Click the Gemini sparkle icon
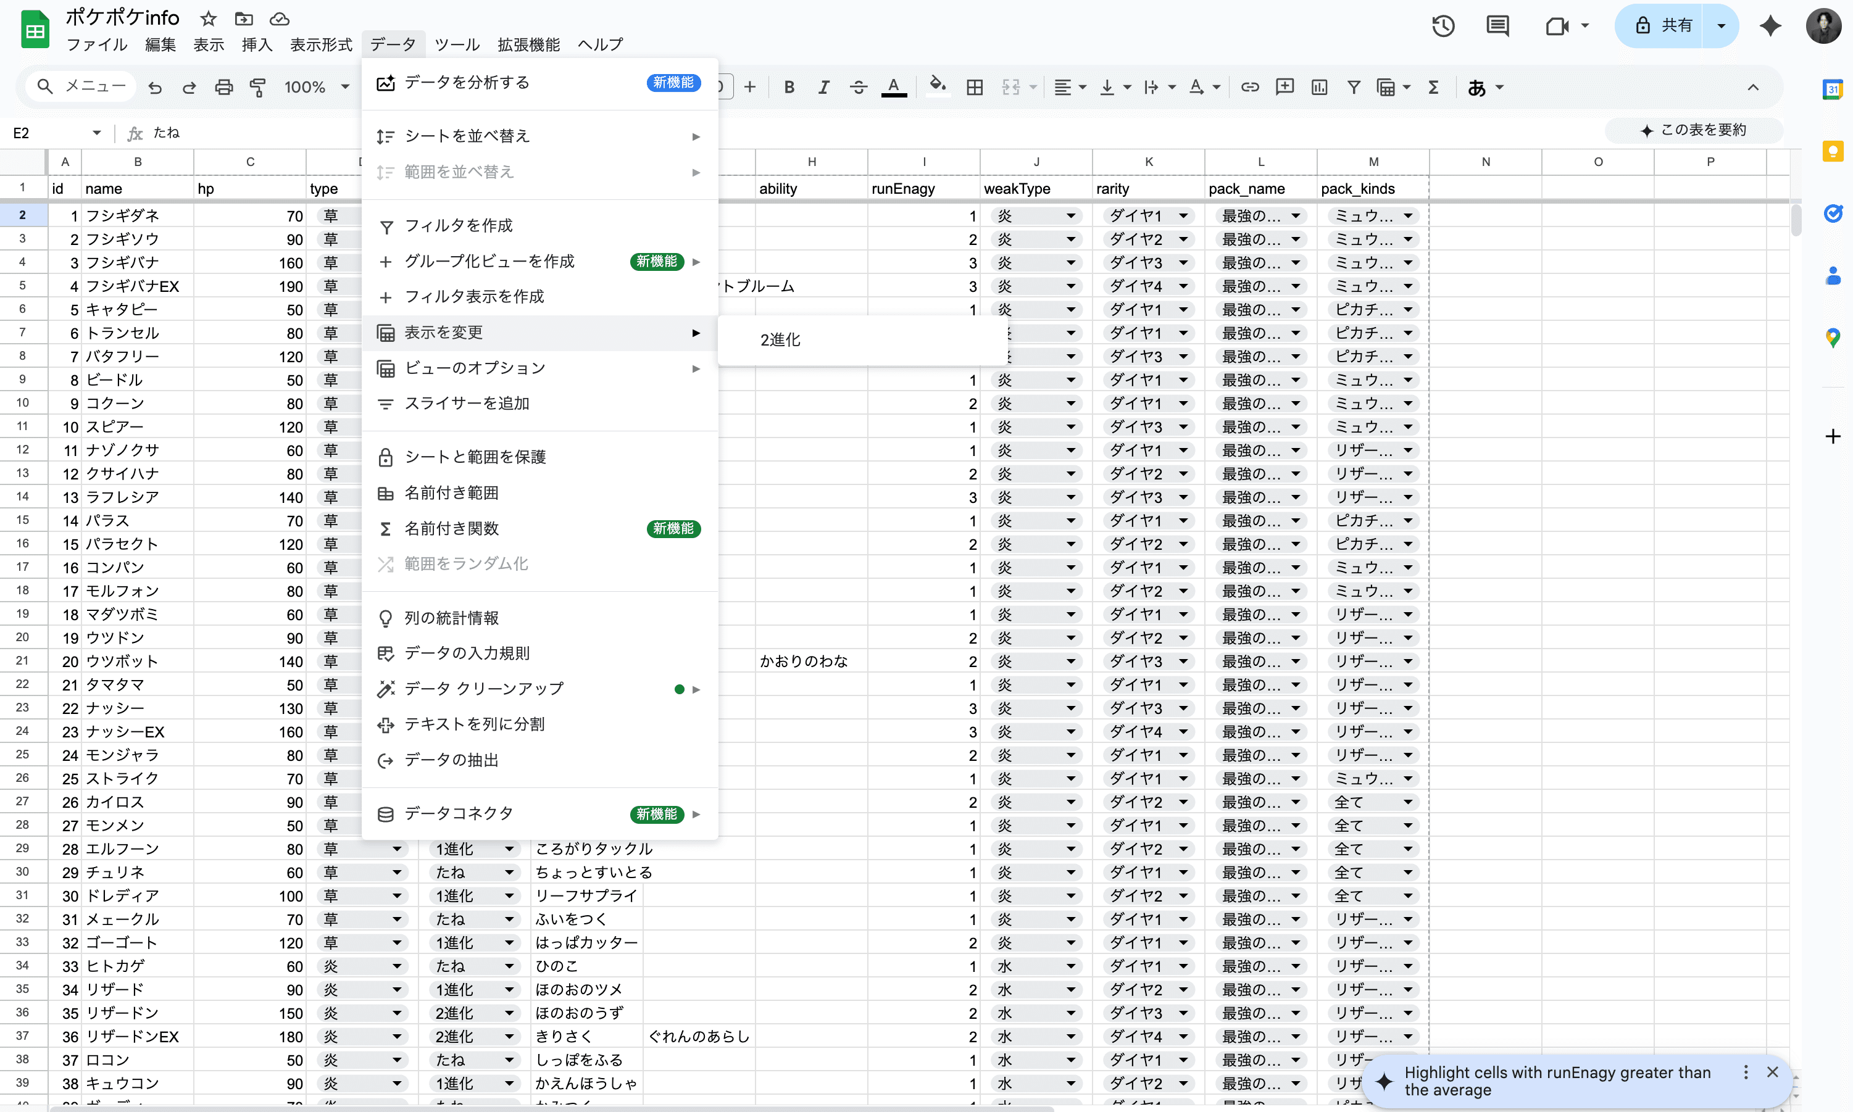This screenshot has height=1112, width=1853. pos(1770,26)
